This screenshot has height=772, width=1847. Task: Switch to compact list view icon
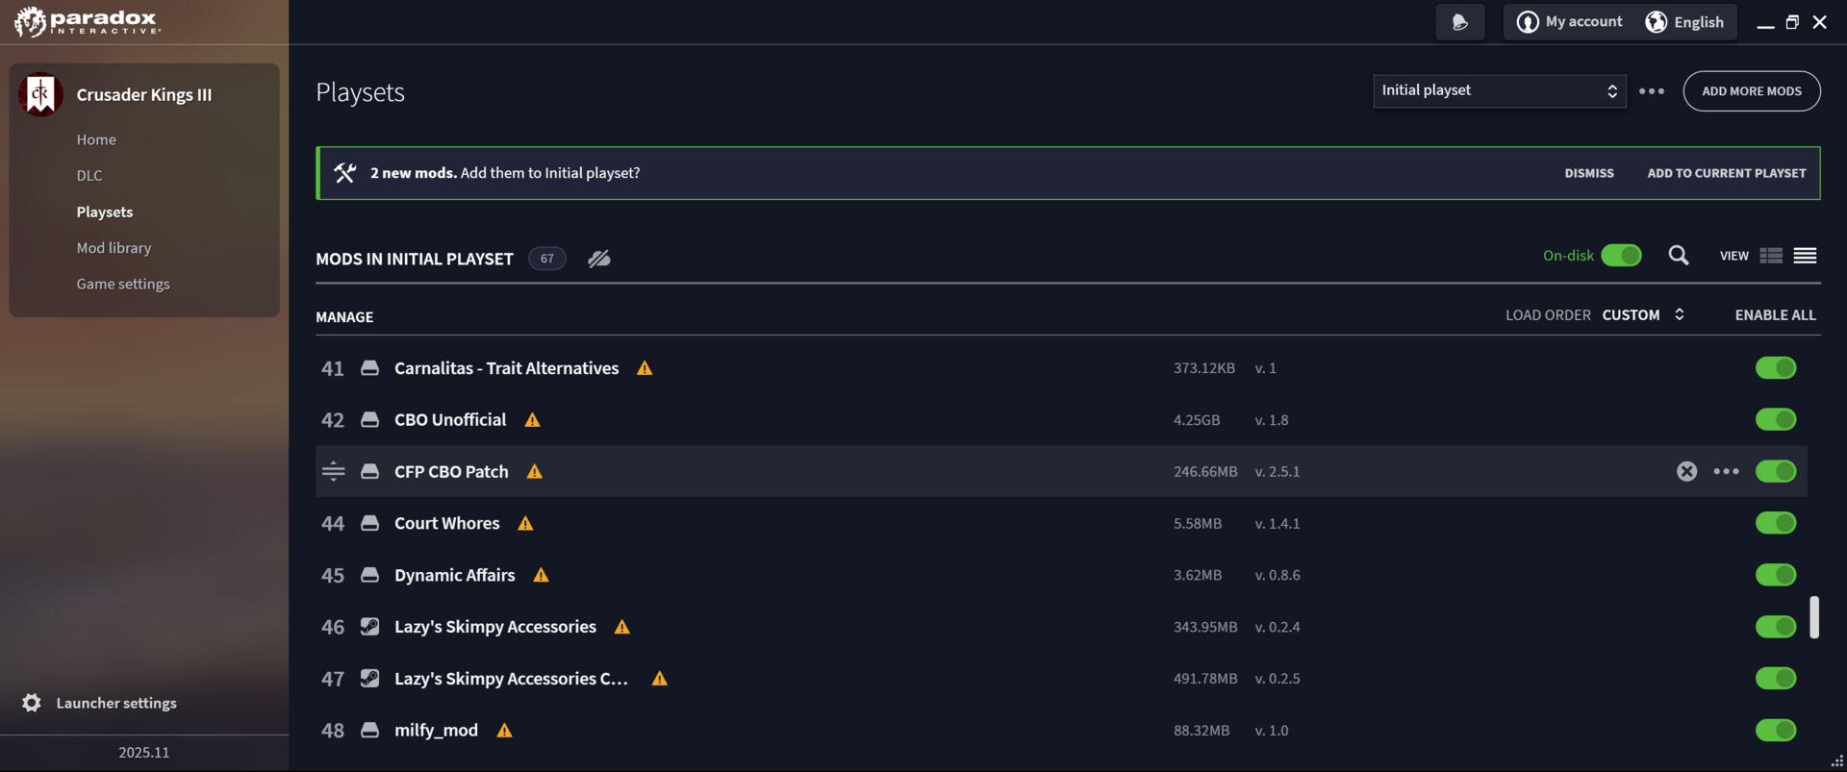pos(1805,256)
